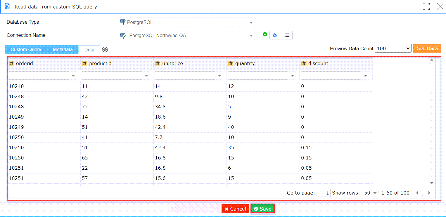
Task: Open quantity filter condition dropdown
Action: pyautogui.click(x=293, y=76)
